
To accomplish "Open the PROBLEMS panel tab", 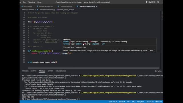I will coord(25,71).
